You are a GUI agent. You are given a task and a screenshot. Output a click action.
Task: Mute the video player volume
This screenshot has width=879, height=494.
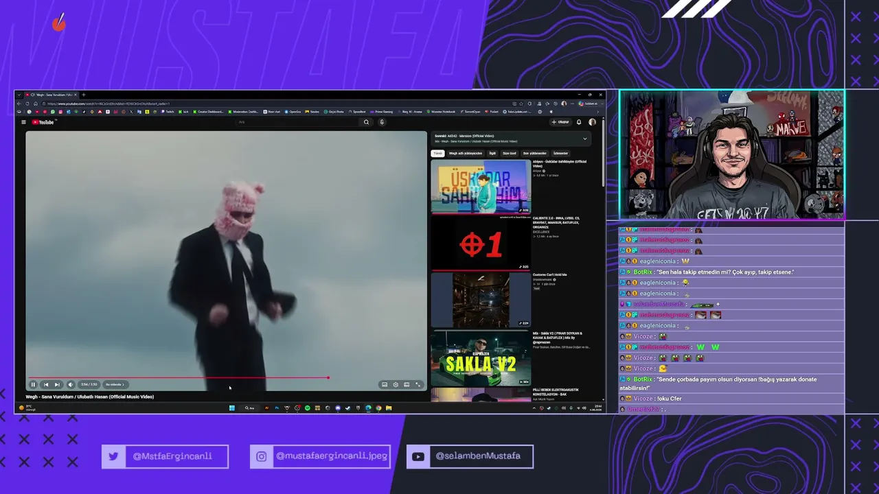(69, 385)
